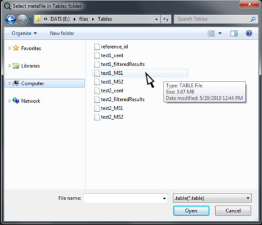This screenshot has width=262, height=225.
Task: Click the Open button
Action: coord(191,211)
